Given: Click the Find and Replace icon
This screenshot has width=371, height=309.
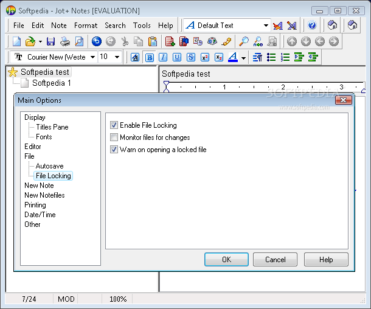Looking at the screenshot, I should coord(258,41).
